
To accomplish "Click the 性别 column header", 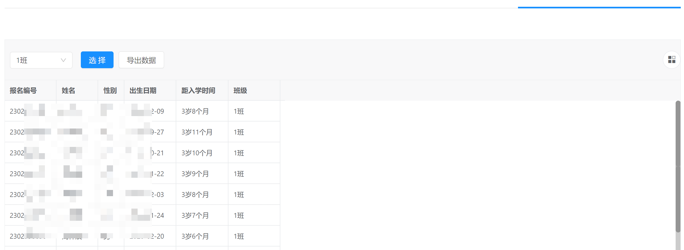I will 110,90.
